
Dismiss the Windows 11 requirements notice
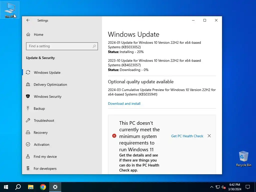[209, 136]
